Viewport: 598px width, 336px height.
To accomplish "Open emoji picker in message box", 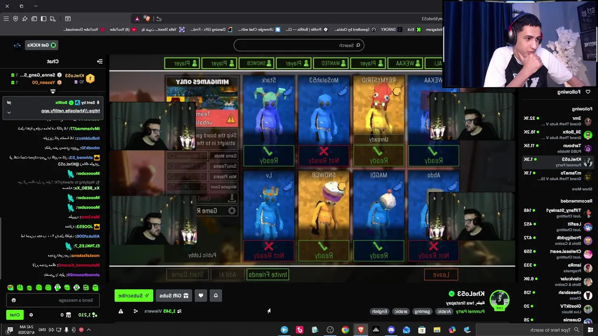I will point(14,300).
